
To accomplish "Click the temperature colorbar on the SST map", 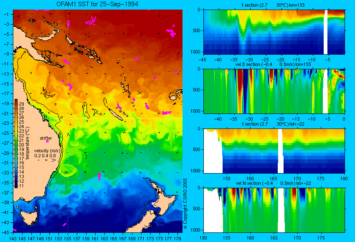I will pos(16,144).
